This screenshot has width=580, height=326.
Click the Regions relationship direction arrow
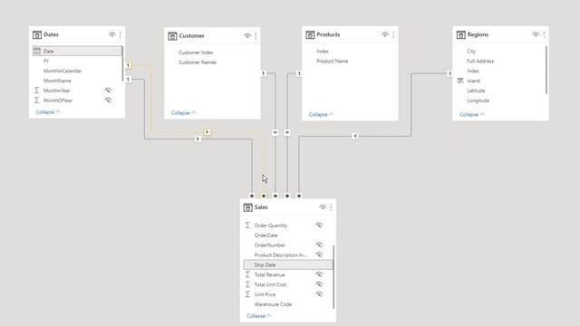tap(355, 136)
